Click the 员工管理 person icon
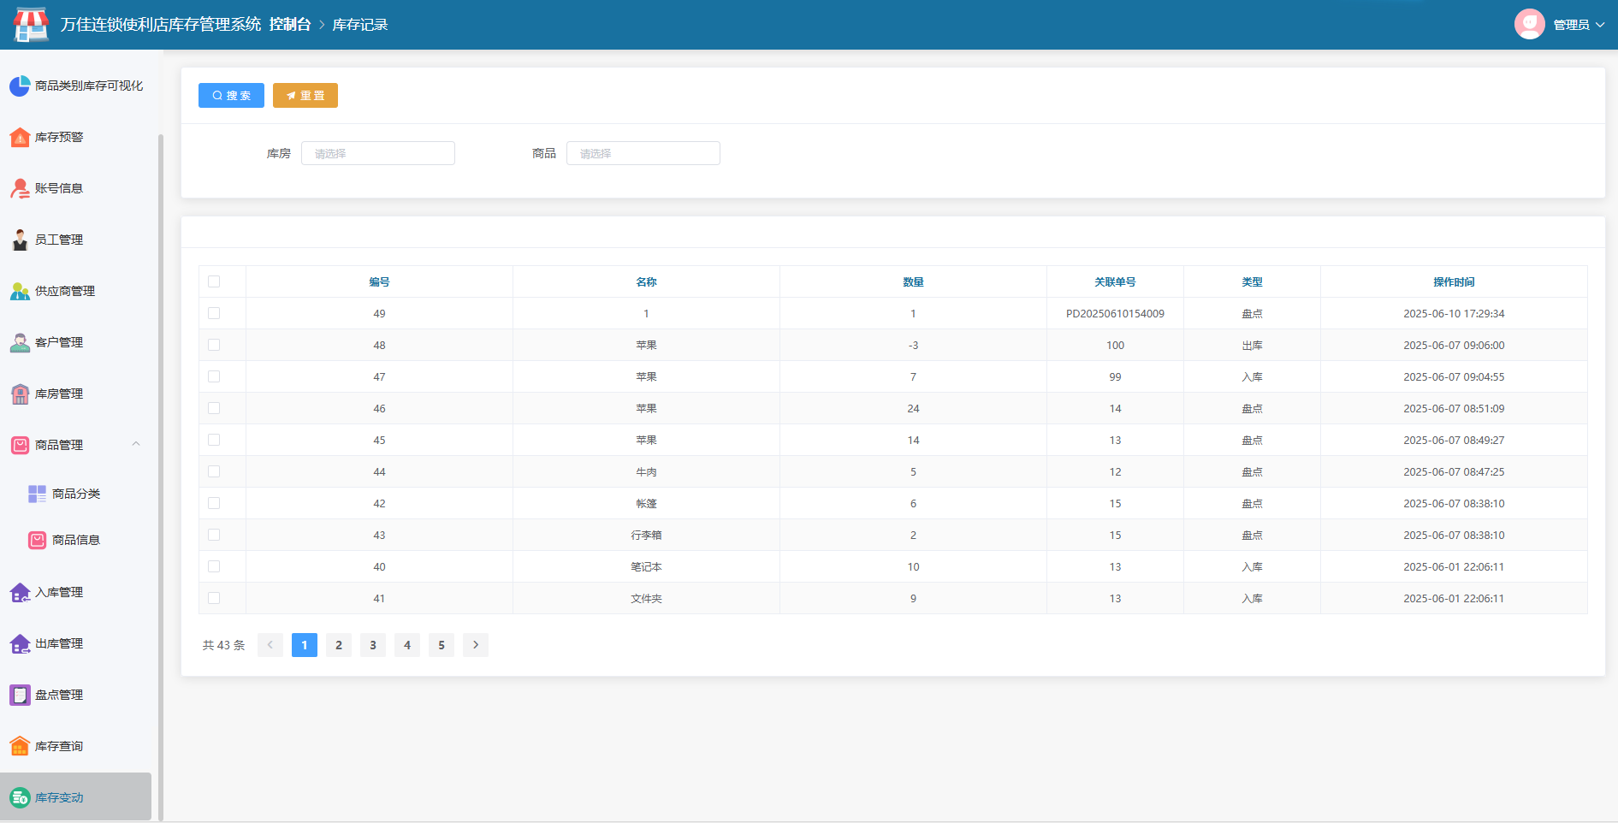 (20, 240)
